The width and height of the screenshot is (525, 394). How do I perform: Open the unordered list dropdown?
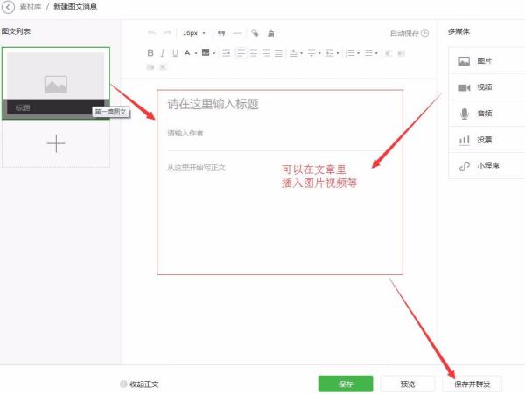coord(371,52)
